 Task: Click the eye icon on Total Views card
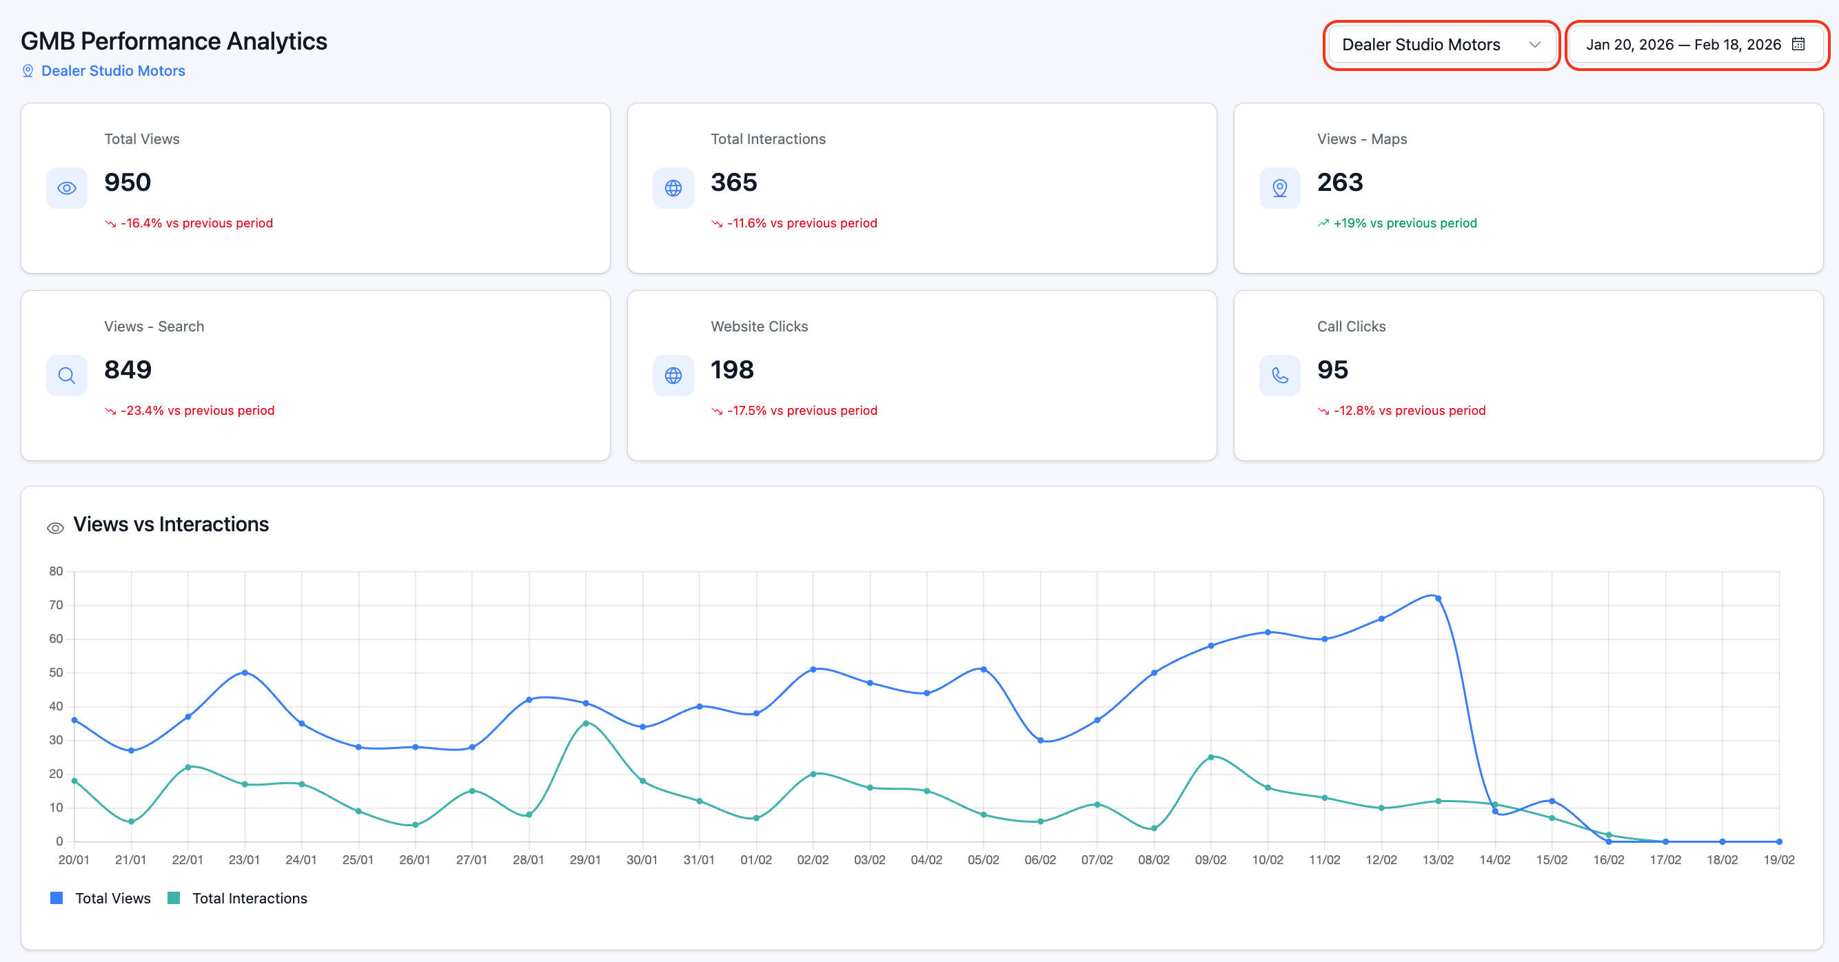[66, 188]
